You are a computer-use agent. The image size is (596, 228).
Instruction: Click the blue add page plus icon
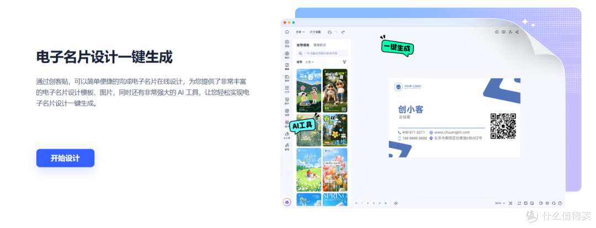[x=385, y=203]
